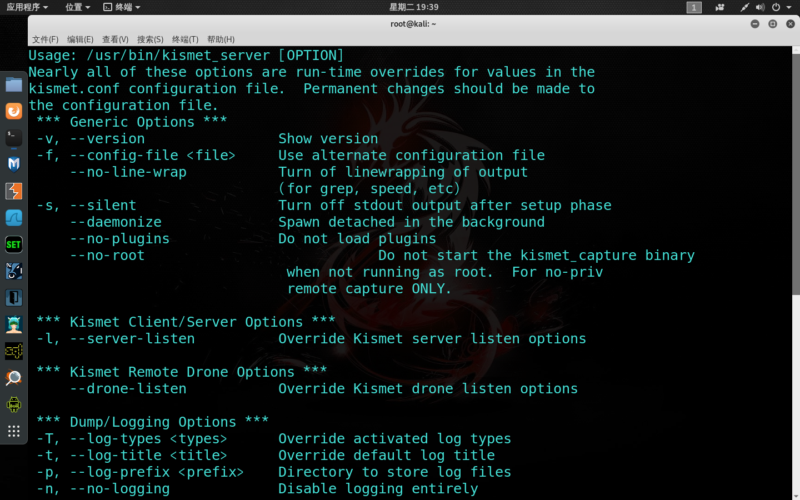Viewport: 800px width, 500px height.
Task: Open 文件(F) menu in terminal
Action: [45, 39]
